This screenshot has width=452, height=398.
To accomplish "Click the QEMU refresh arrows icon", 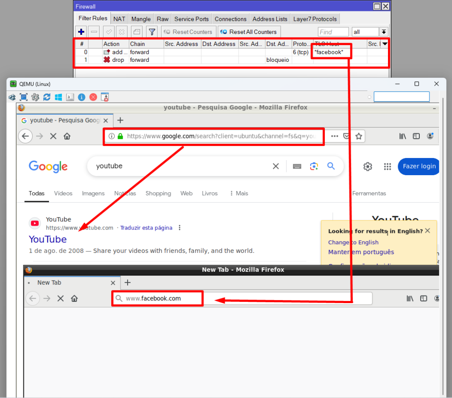I will click(x=47, y=97).
